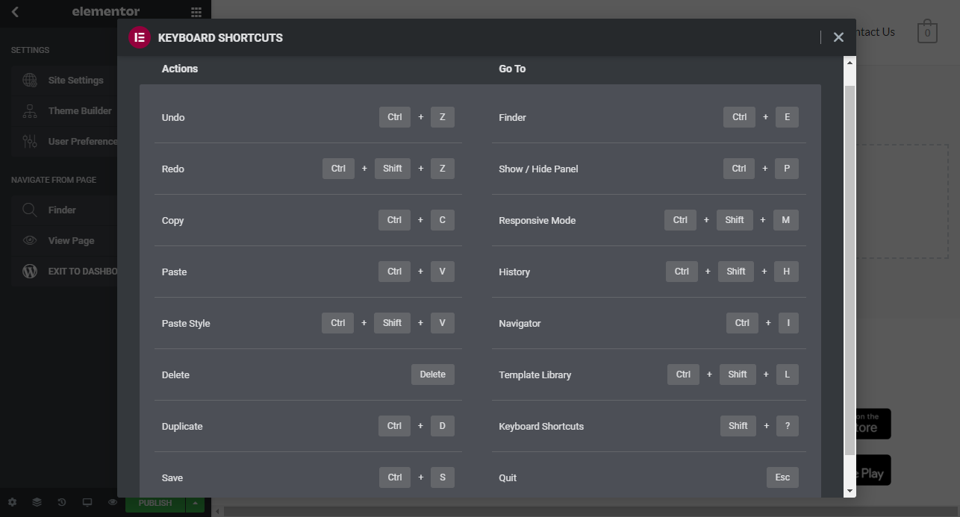This screenshot has height=517, width=960.
Task: Click the 'Show / Hide Panel' label
Action: click(538, 169)
